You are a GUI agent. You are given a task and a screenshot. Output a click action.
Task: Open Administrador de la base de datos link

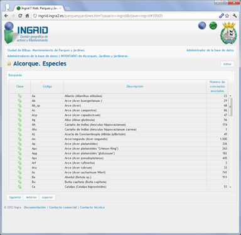tap(210, 50)
